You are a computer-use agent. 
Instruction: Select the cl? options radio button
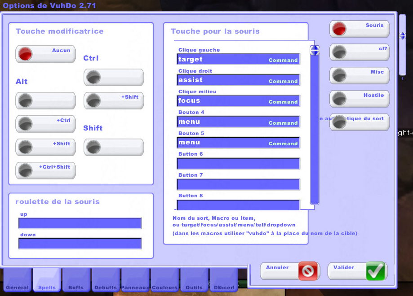click(360, 52)
